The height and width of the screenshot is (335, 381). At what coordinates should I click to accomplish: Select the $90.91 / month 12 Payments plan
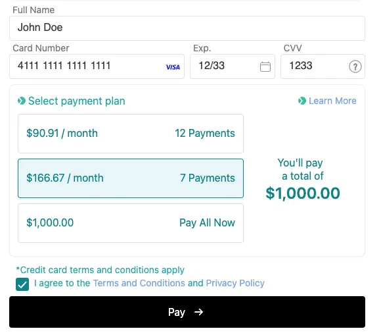pos(131,134)
